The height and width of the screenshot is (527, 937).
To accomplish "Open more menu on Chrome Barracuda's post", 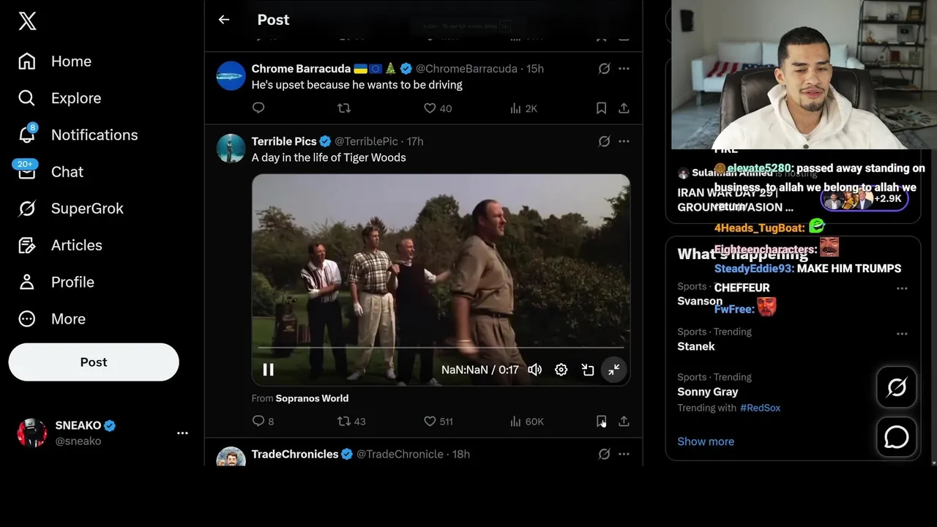I will point(624,69).
